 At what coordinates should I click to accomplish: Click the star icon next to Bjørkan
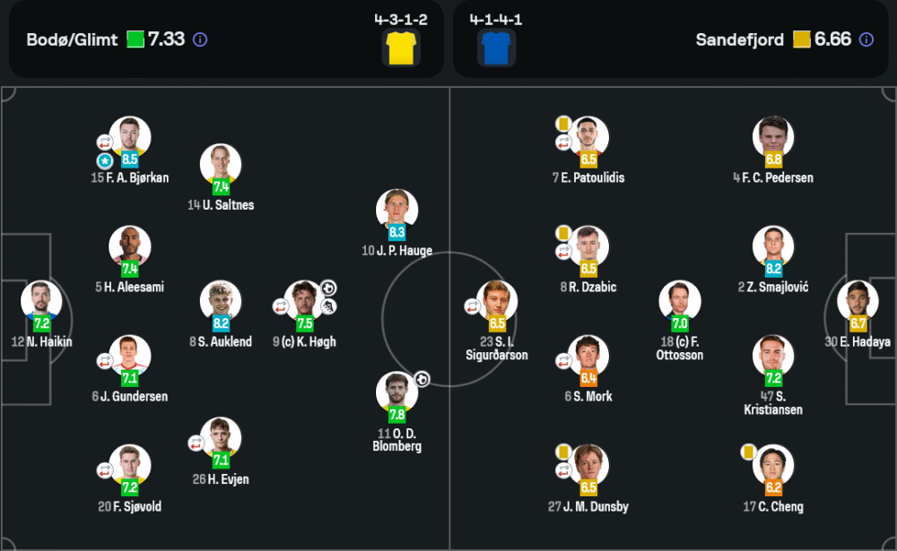[x=104, y=160]
